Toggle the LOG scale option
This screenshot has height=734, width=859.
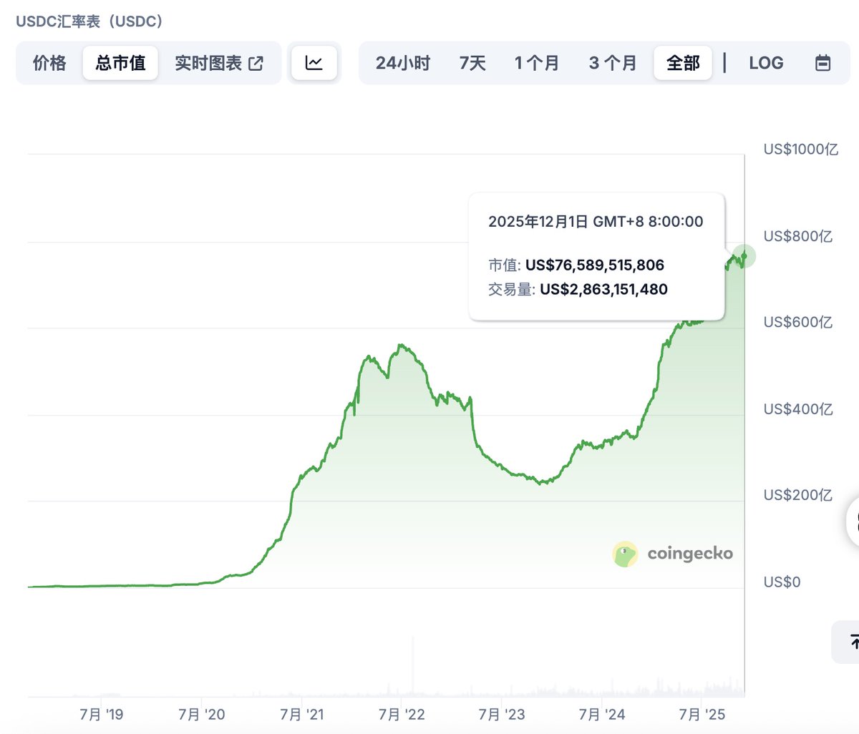click(x=766, y=63)
